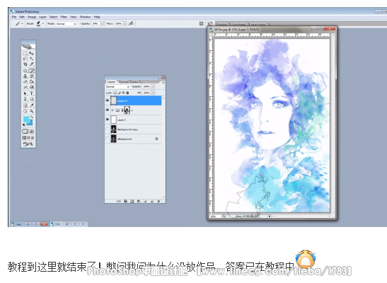Add layer style button
387x283 pixels.
pos(125,202)
